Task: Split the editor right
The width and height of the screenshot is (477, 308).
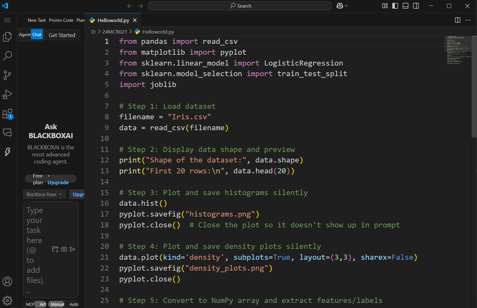Action: click(x=458, y=20)
